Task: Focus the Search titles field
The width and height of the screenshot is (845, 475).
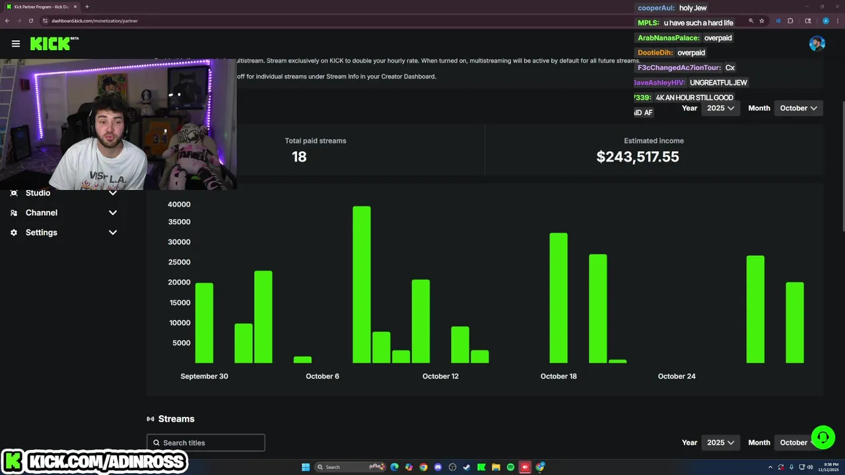Action: tap(206, 443)
